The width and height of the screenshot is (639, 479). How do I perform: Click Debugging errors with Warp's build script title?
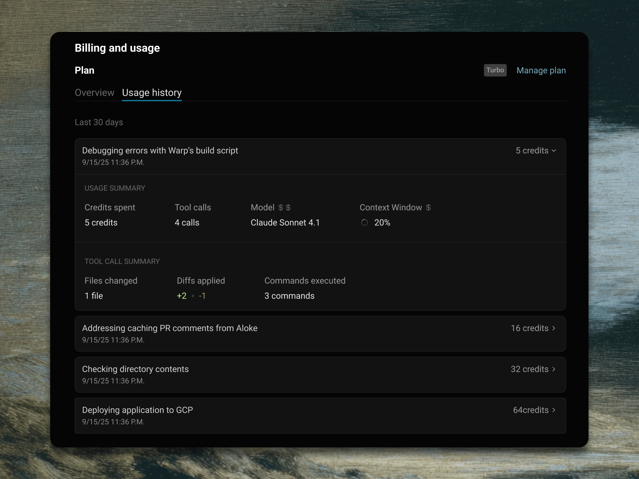(x=160, y=151)
